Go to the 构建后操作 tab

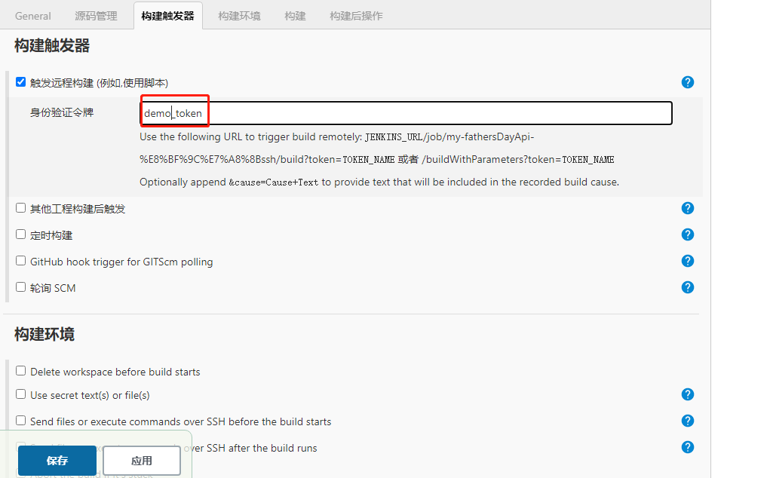(x=356, y=16)
